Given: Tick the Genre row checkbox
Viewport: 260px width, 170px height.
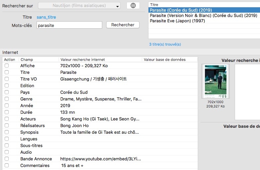Looking at the screenshot, I should (7, 99).
